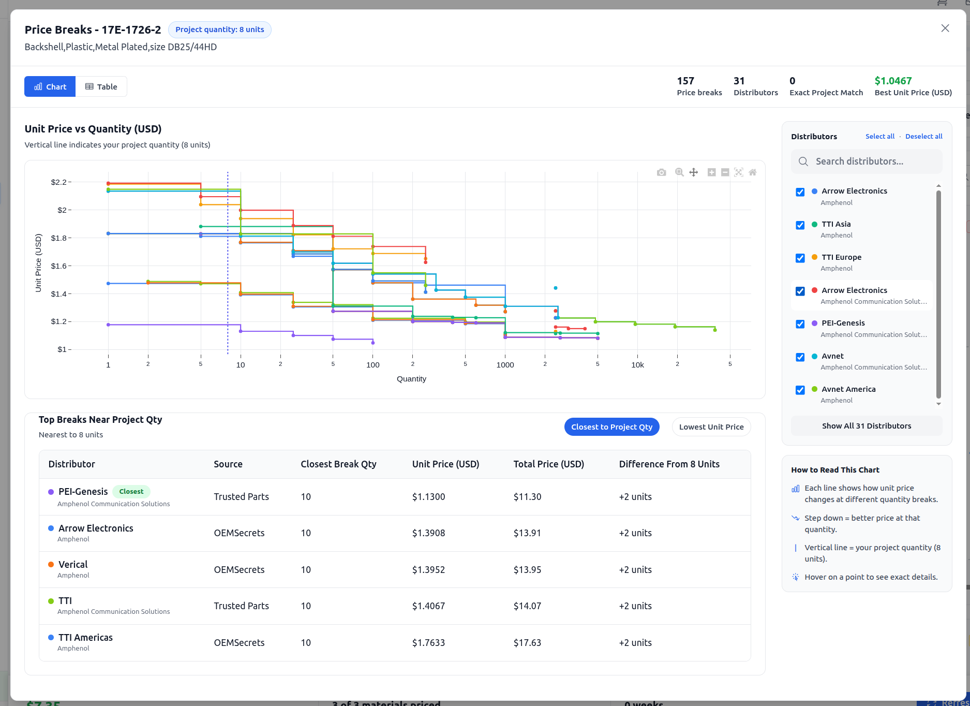Switch to Lowest Unit Price view

[711, 427]
